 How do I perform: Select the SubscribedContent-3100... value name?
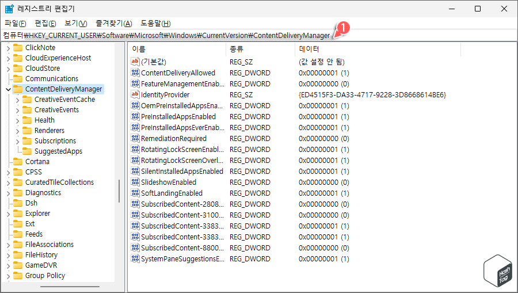pos(182,215)
